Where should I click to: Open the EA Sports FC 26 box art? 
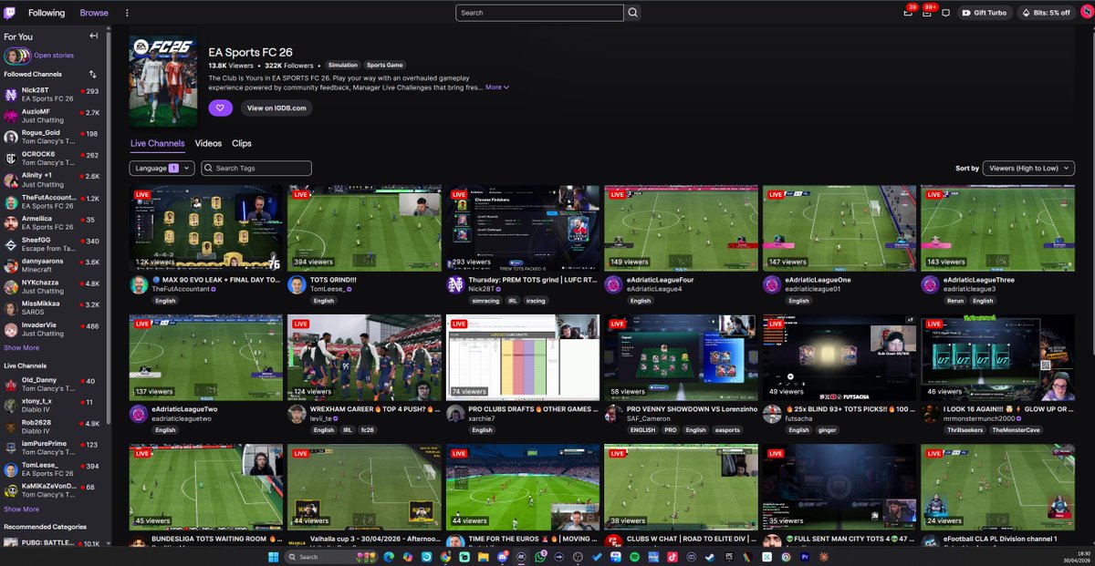(x=163, y=81)
